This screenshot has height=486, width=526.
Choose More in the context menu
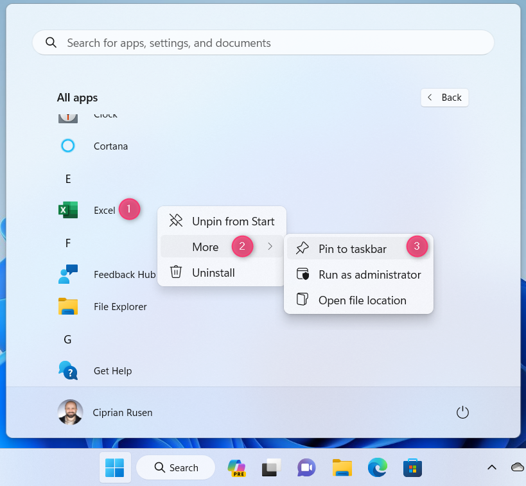(222, 247)
